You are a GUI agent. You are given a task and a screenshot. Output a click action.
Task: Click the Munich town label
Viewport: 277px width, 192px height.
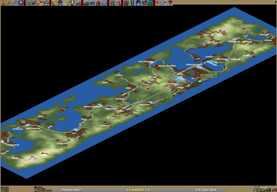pos(119,75)
